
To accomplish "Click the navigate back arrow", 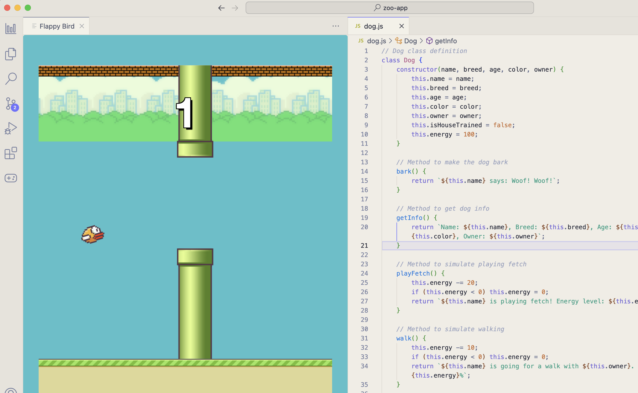I will (221, 8).
